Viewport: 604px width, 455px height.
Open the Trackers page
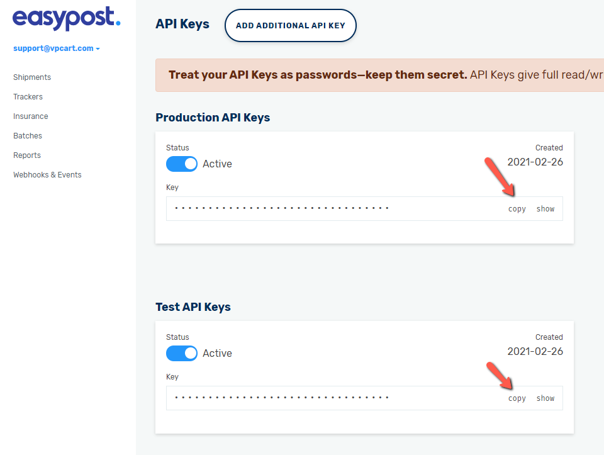(28, 97)
